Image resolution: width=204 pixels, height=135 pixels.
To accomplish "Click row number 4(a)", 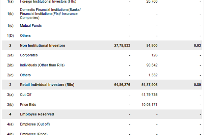I will click(x=10, y=124).
